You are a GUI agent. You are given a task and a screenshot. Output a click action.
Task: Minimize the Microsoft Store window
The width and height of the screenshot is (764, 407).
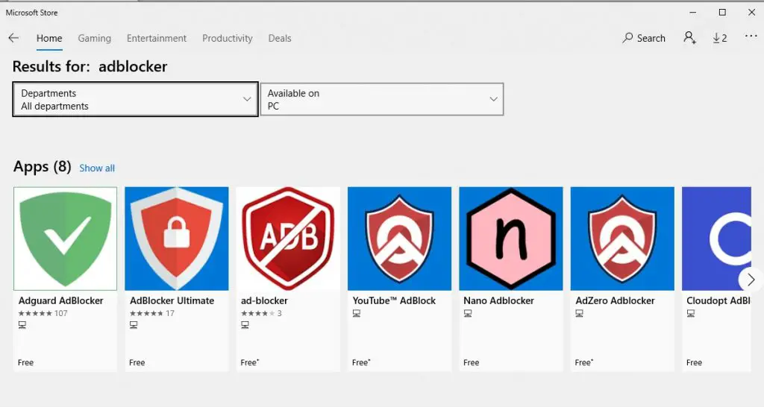693,12
